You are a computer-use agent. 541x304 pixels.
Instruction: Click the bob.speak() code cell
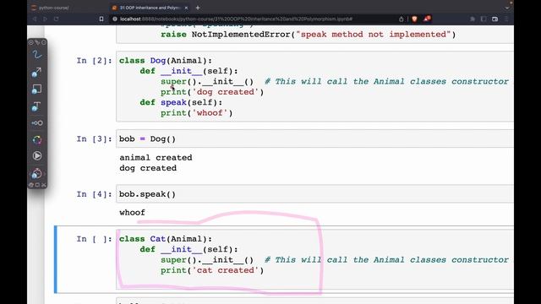314,194
